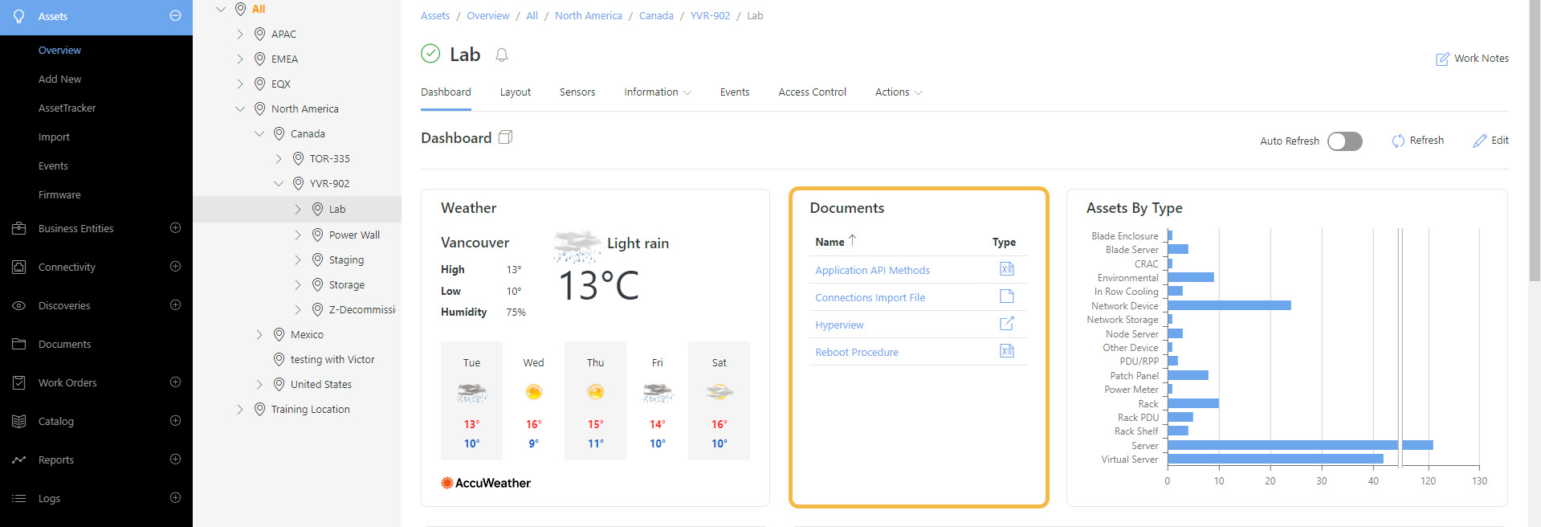Click the Refresh circular arrows icon
Viewport: 1541px width, 527px height.
coord(1398,141)
